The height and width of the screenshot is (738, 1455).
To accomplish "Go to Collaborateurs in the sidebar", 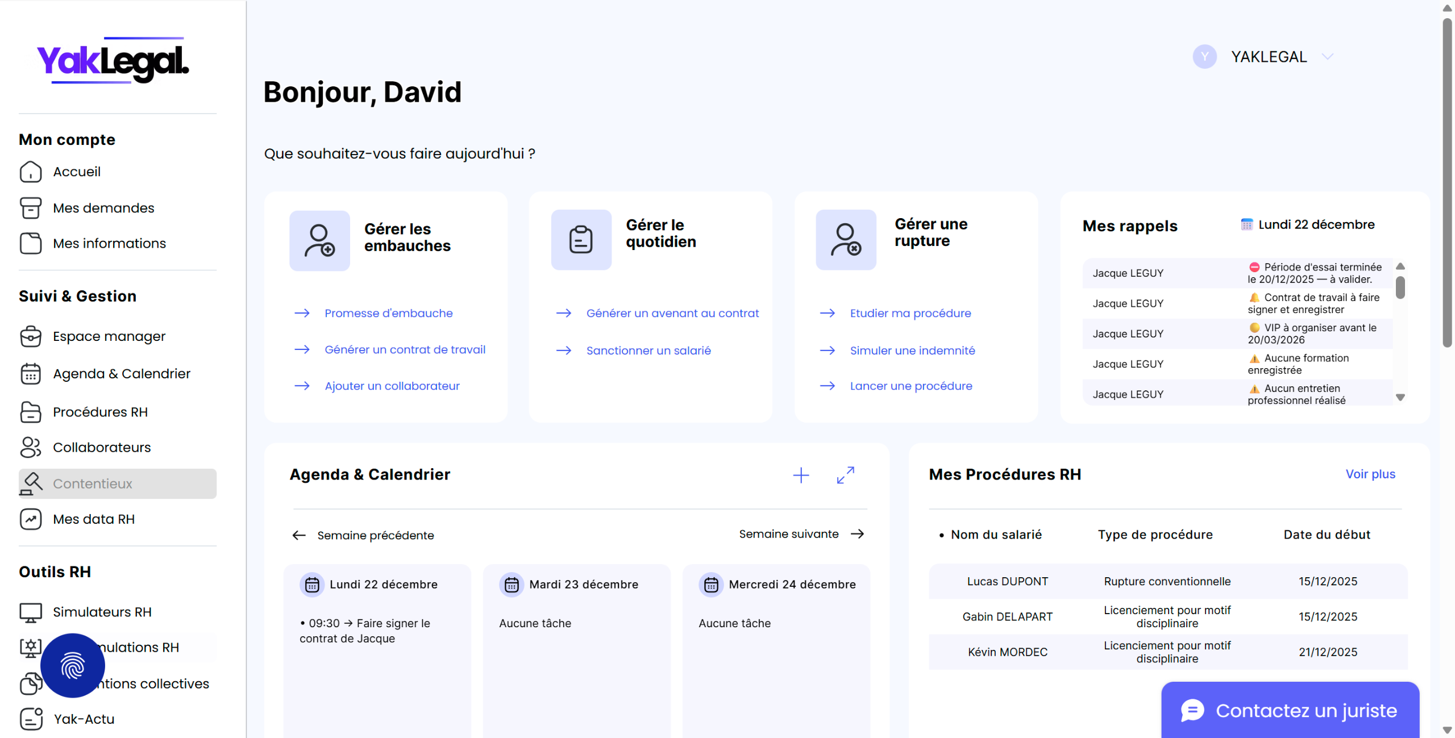I will [x=101, y=448].
